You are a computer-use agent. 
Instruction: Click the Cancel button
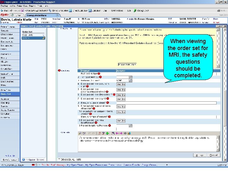click(x=214, y=155)
